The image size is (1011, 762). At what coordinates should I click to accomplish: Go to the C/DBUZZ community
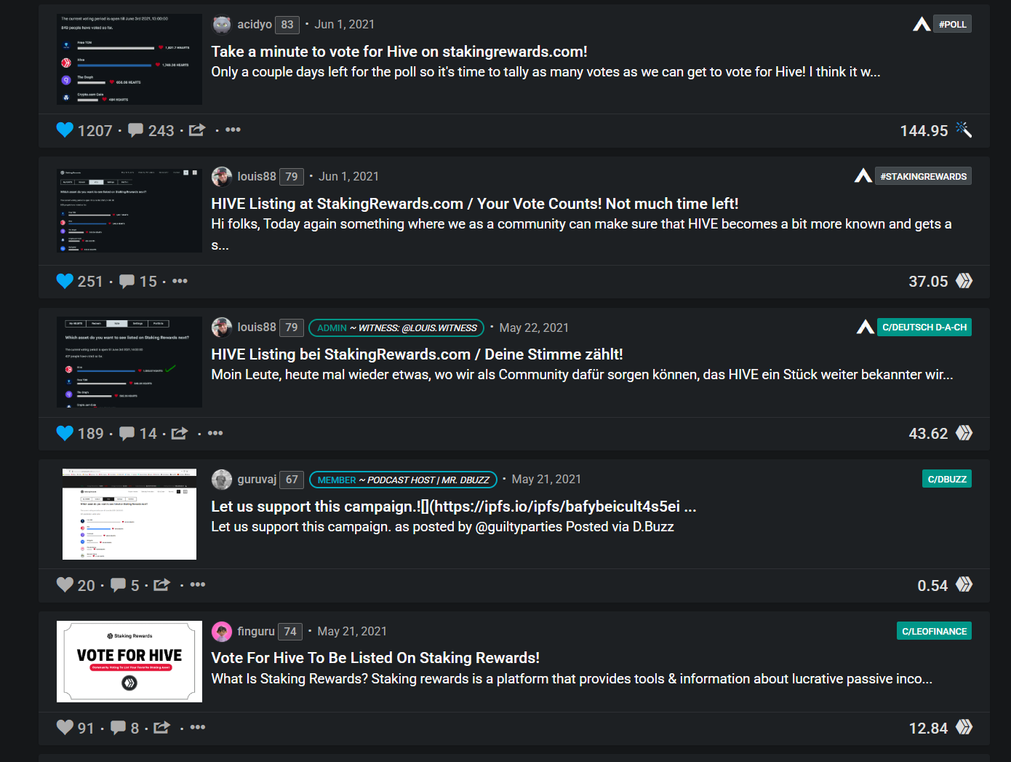tap(947, 479)
